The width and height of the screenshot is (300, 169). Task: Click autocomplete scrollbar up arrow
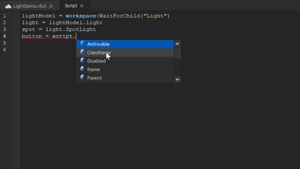(177, 44)
